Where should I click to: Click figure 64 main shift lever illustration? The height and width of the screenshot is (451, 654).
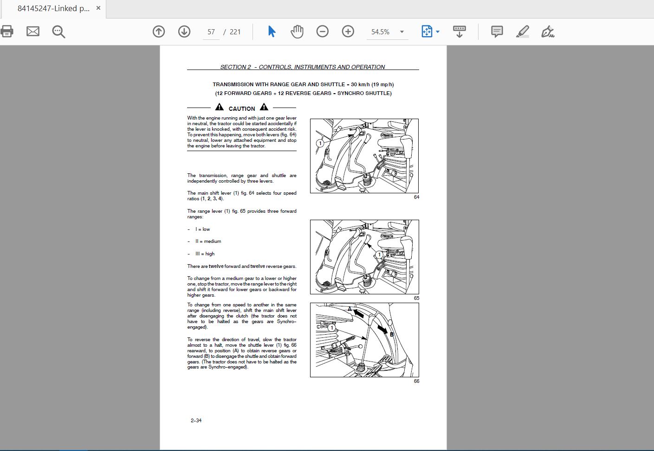[364, 156]
